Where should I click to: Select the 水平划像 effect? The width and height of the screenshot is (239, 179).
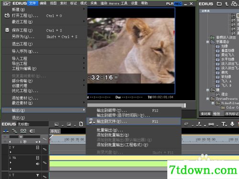click(228, 59)
